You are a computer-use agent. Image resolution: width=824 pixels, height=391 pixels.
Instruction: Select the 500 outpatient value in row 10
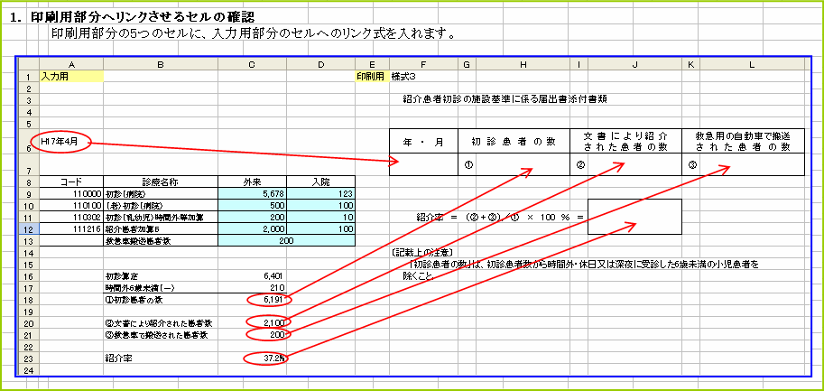coord(252,206)
